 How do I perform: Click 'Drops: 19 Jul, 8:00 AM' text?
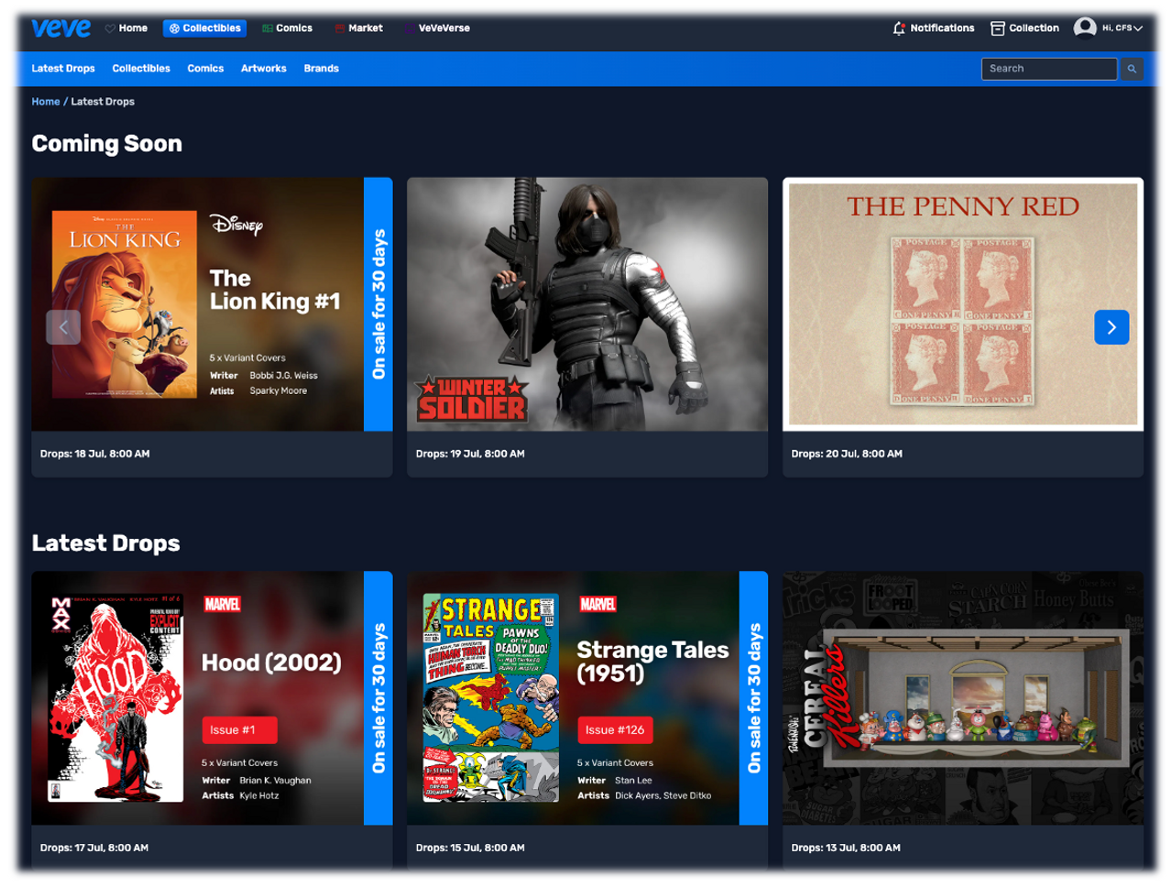(x=470, y=454)
